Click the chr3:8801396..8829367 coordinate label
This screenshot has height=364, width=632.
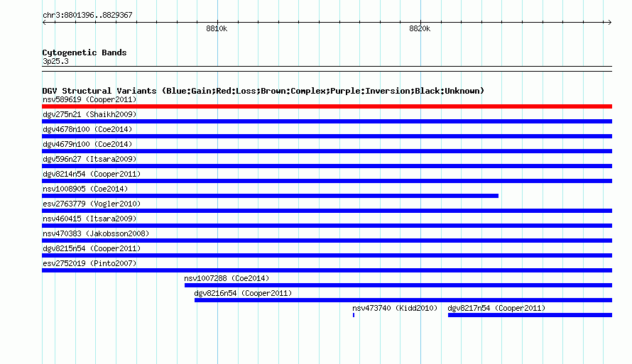pos(87,15)
